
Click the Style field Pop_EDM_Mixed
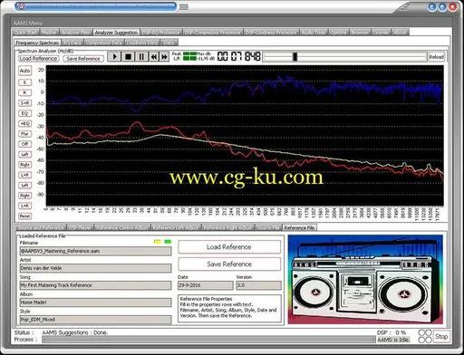[95, 320]
